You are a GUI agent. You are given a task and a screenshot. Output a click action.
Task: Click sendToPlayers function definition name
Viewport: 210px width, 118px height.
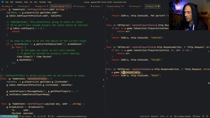(x=36, y=104)
